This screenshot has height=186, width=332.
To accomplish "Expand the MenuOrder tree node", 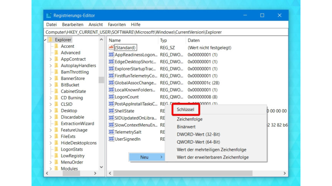I will tap(51, 162).
